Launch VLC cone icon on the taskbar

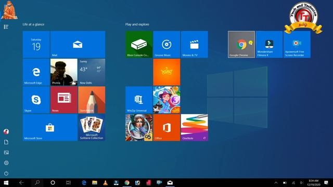pyautogui.click(x=105, y=182)
